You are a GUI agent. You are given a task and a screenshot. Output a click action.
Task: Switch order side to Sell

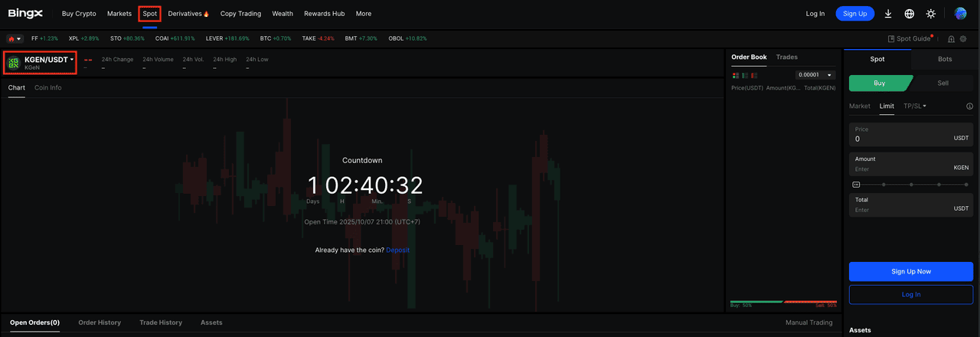942,83
